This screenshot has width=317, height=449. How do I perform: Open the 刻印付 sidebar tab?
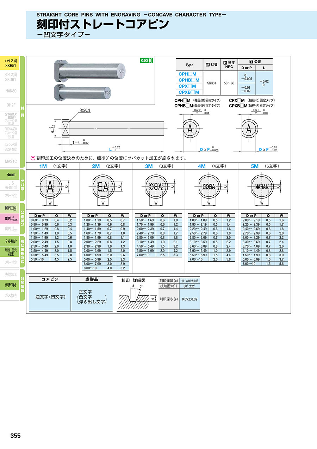tap(10, 285)
